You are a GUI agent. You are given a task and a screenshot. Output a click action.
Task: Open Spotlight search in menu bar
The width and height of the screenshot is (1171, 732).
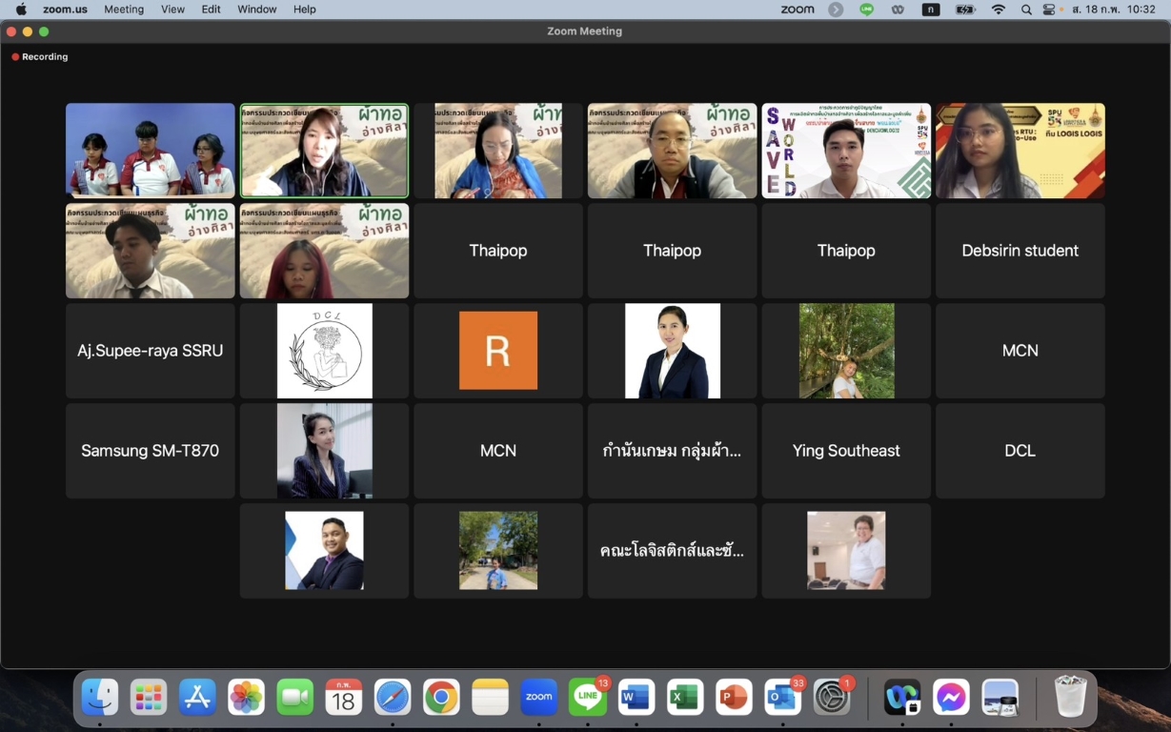tap(1025, 10)
